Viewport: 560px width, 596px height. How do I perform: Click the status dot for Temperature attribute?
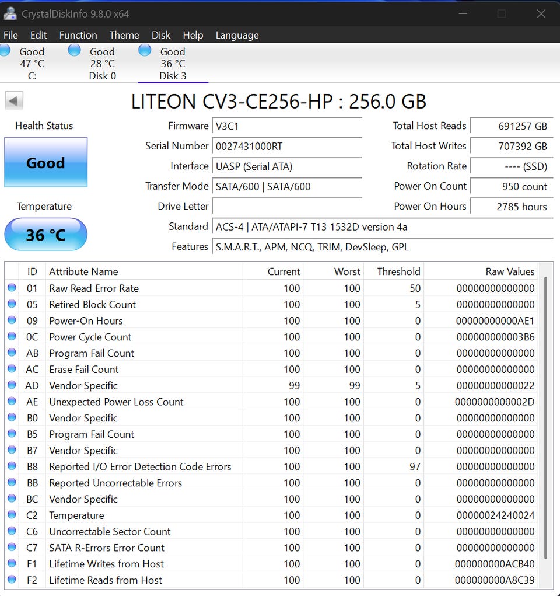coord(12,515)
